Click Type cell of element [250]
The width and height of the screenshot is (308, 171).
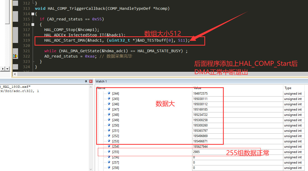click(293, 125)
